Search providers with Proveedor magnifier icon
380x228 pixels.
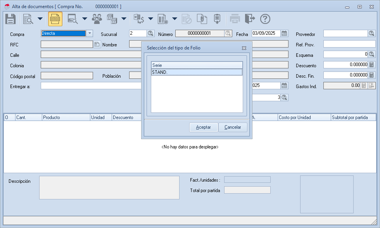(371, 34)
